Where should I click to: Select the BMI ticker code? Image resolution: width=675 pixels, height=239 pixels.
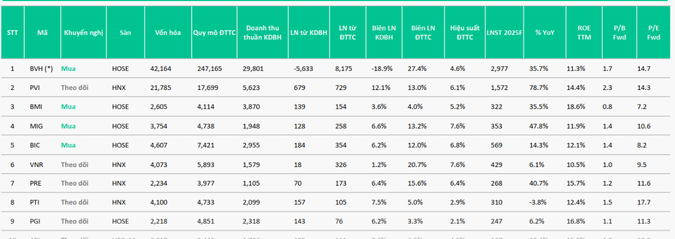pyautogui.click(x=36, y=107)
